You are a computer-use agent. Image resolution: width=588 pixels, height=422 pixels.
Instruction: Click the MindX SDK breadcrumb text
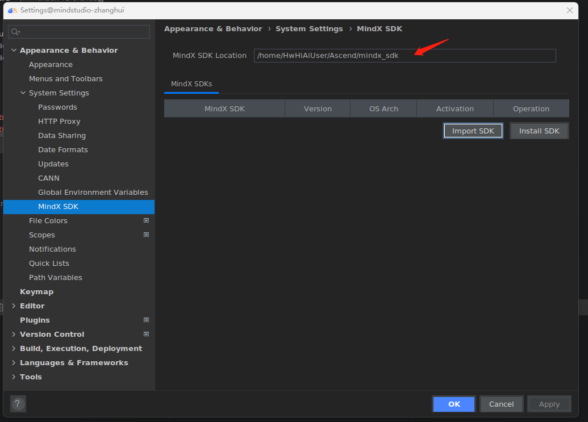(x=380, y=29)
